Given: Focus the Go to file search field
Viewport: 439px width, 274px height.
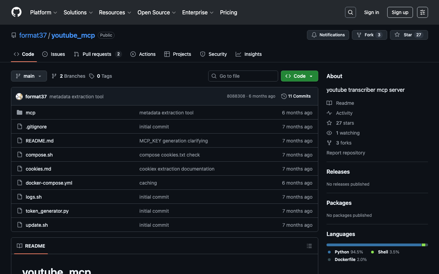Looking at the screenshot, I should [243, 76].
